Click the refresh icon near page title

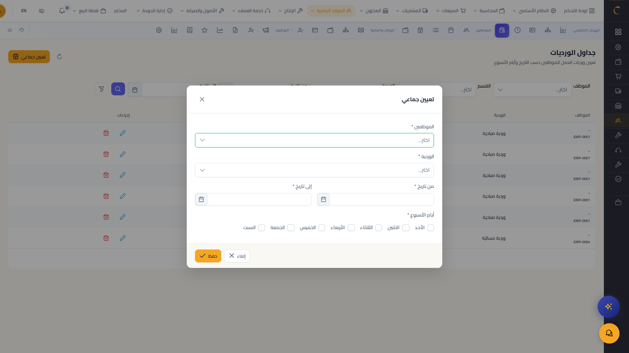60,56
